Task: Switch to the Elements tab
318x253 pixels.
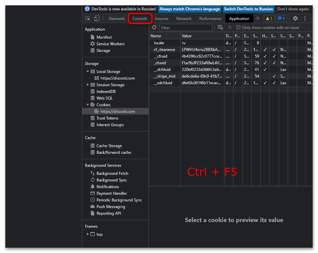Action: point(117,18)
